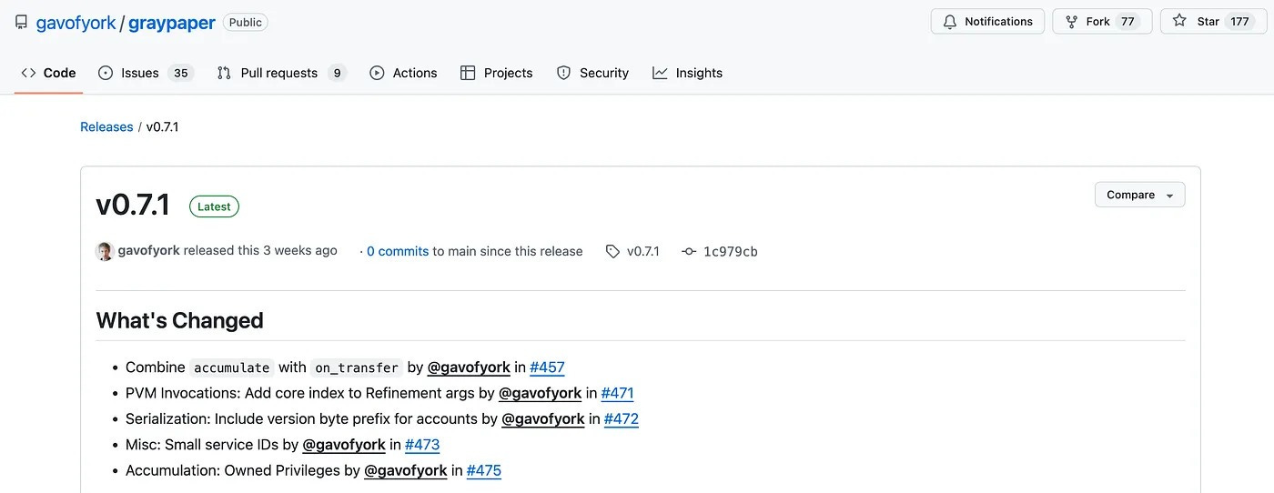
Task: Click the fork icon in Fork button
Action: coord(1072,21)
